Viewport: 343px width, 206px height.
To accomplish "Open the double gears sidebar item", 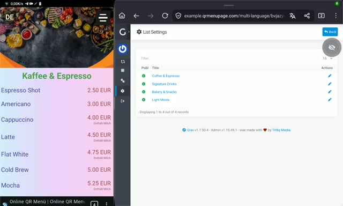I will tap(123, 80).
